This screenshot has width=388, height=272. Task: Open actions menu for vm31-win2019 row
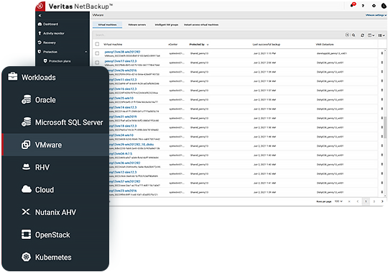click(x=382, y=118)
